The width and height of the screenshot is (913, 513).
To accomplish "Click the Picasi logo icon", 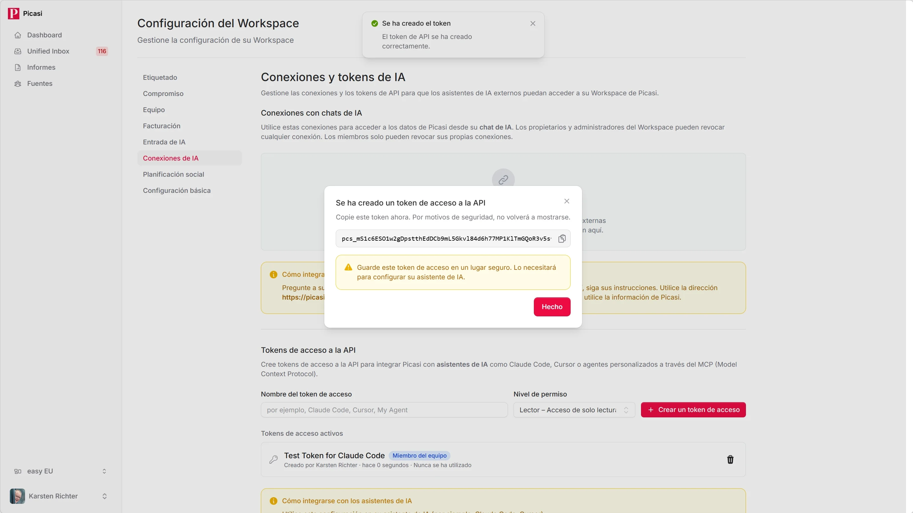I will 13,13.
